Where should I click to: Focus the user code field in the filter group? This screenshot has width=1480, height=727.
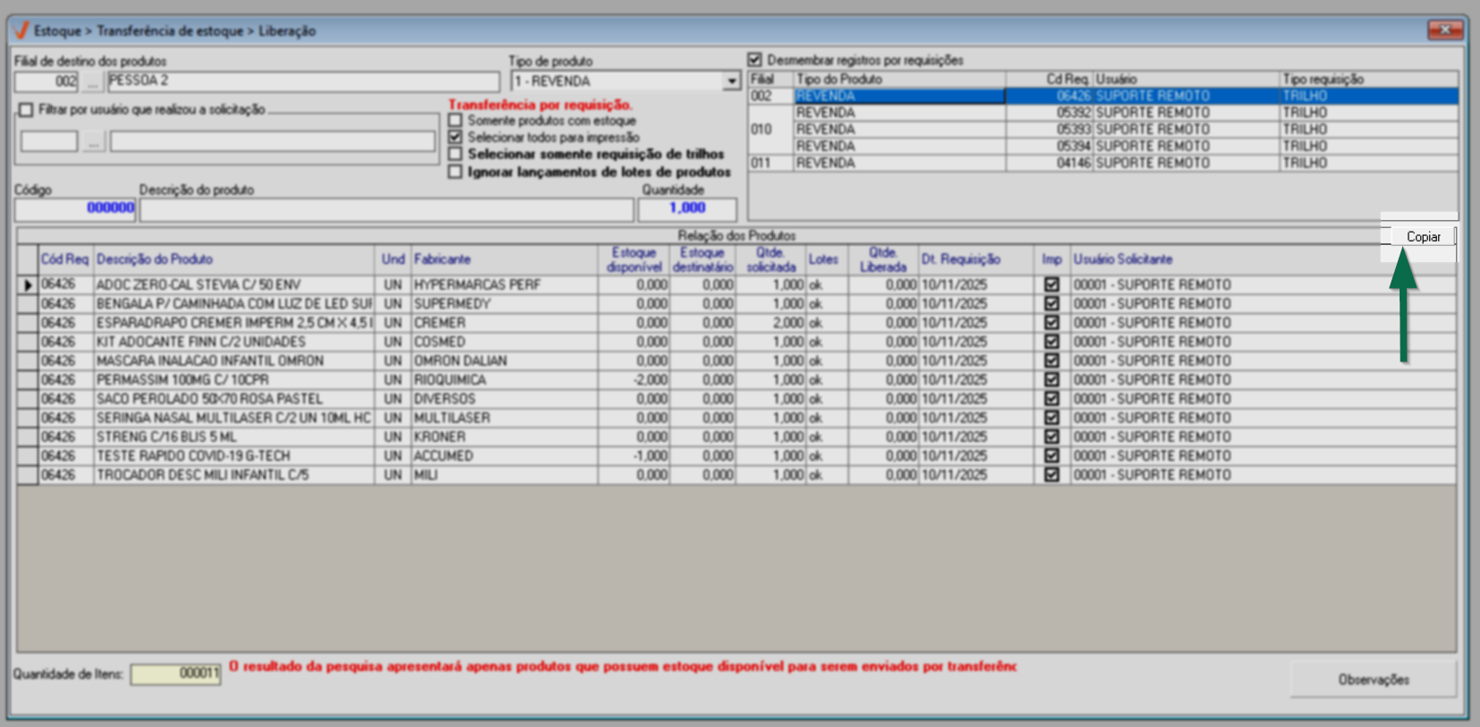[49, 141]
